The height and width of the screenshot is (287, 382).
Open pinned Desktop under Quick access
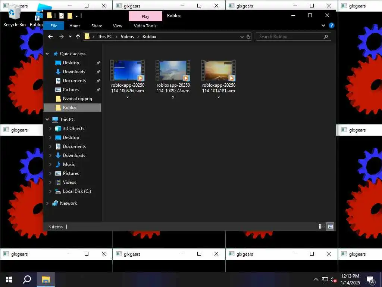71,63
